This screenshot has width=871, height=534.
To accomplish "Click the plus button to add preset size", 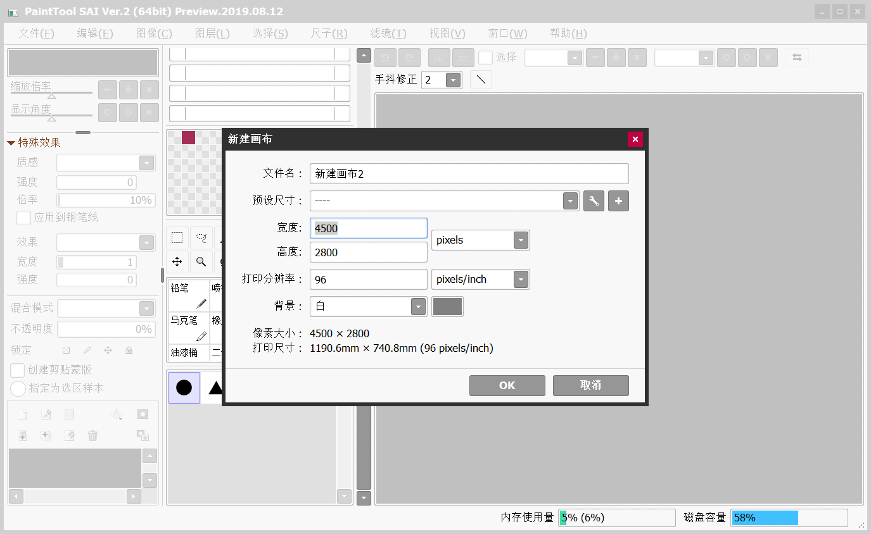I will coord(618,201).
